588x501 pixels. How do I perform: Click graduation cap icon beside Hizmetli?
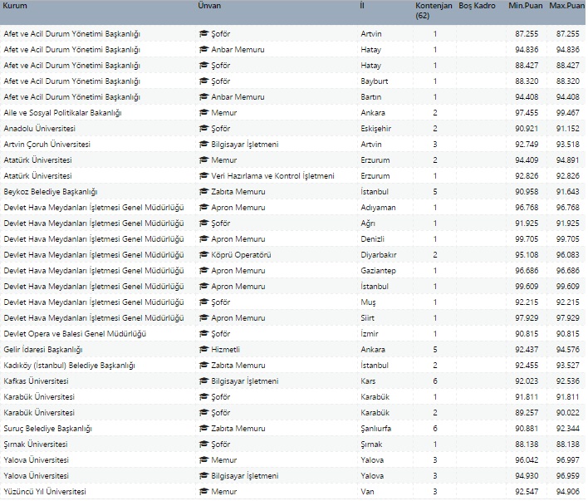[x=203, y=350]
